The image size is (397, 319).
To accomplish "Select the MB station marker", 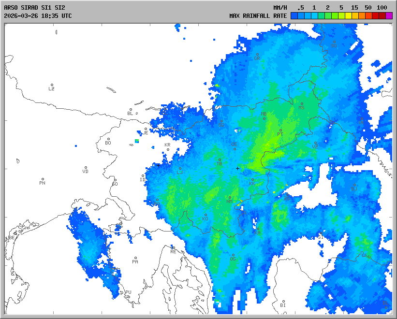I will coord(264,118).
